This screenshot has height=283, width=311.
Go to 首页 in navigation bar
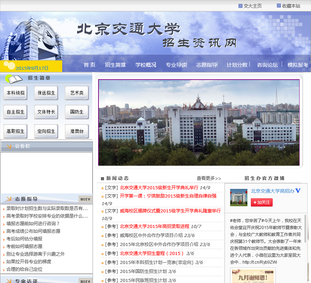pyautogui.click(x=89, y=65)
